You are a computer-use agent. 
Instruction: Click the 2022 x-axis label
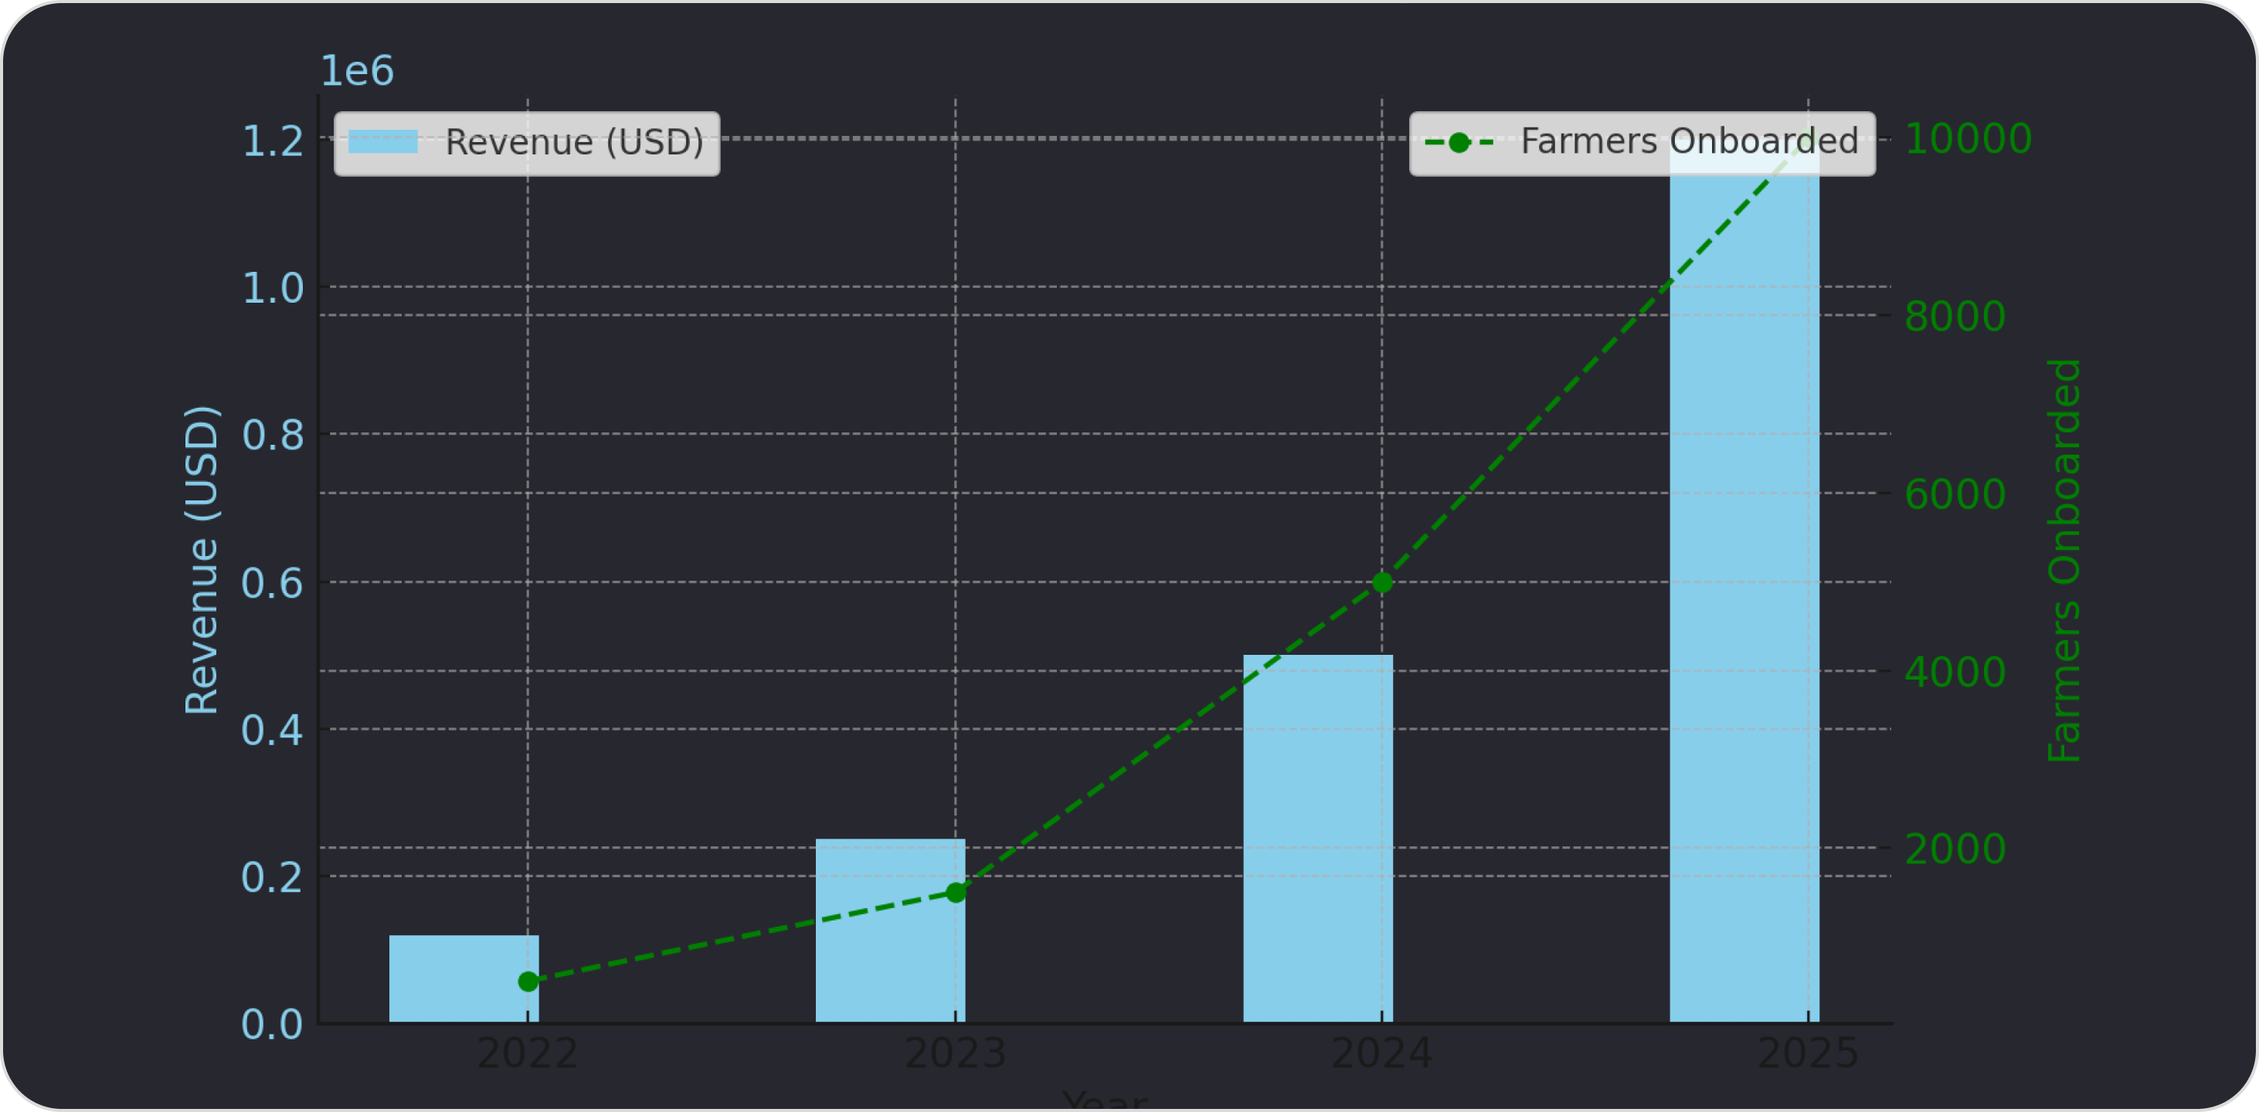tap(527, 1053)
